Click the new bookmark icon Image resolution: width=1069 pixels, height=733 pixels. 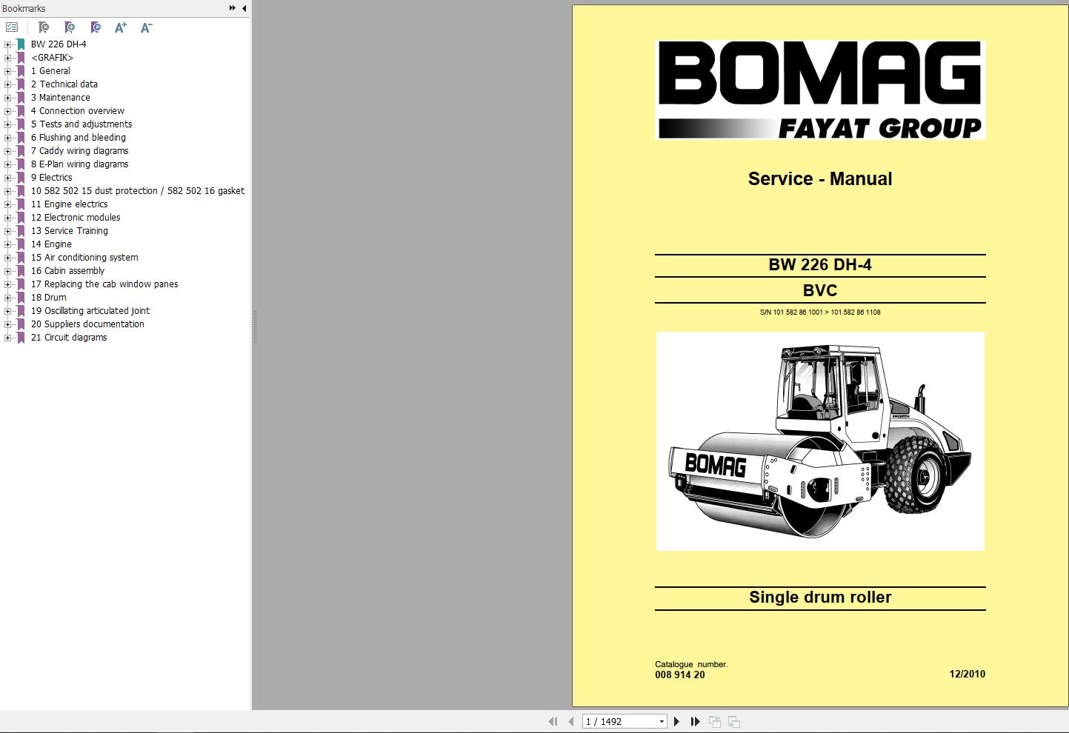click(70, 27)
